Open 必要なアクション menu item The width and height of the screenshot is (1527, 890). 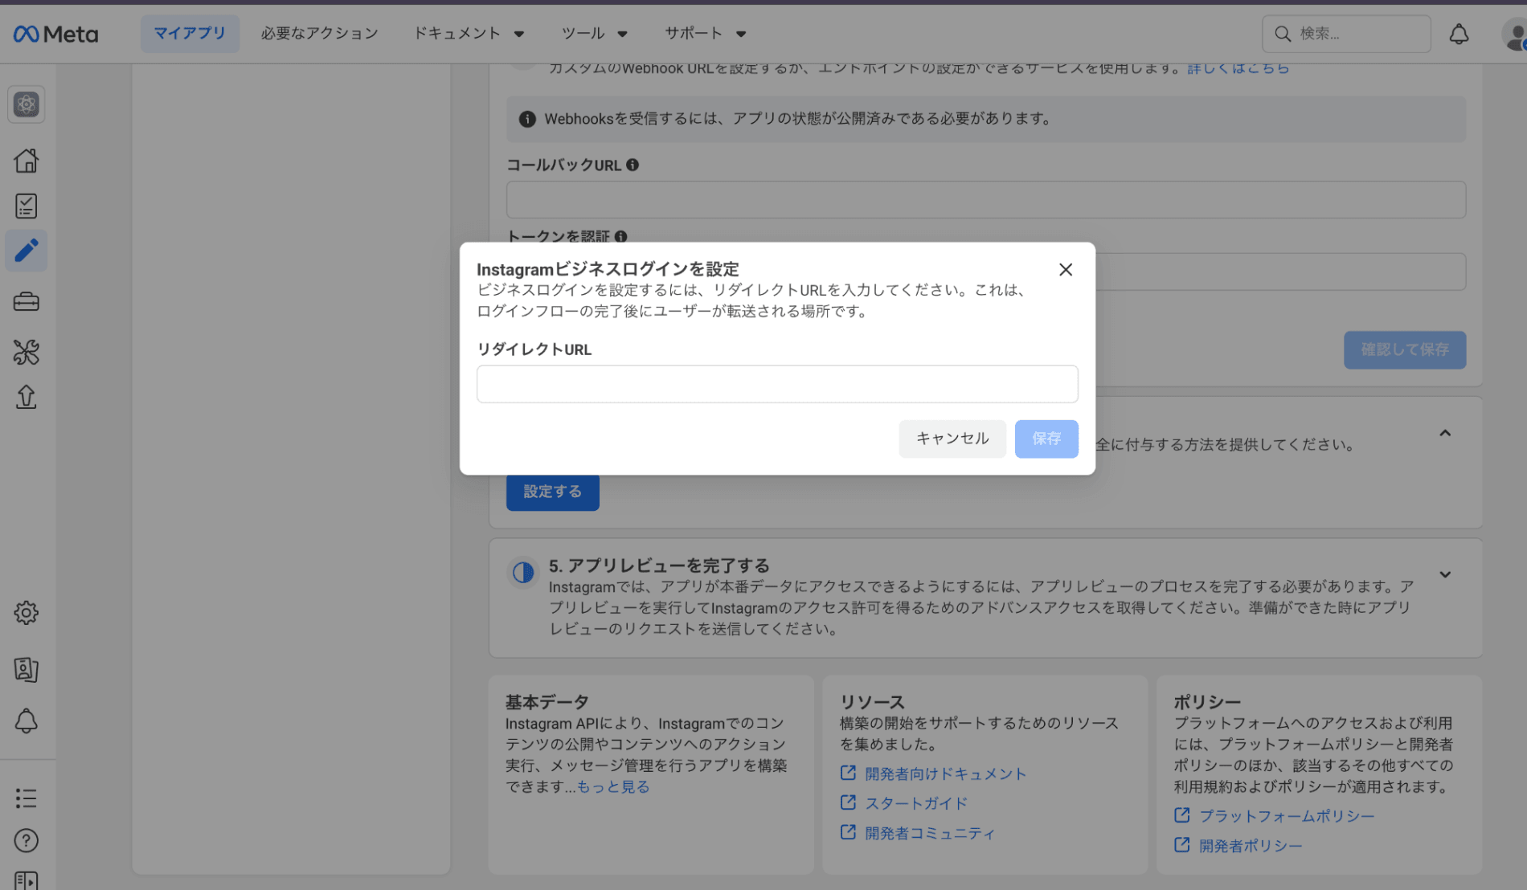319,34
